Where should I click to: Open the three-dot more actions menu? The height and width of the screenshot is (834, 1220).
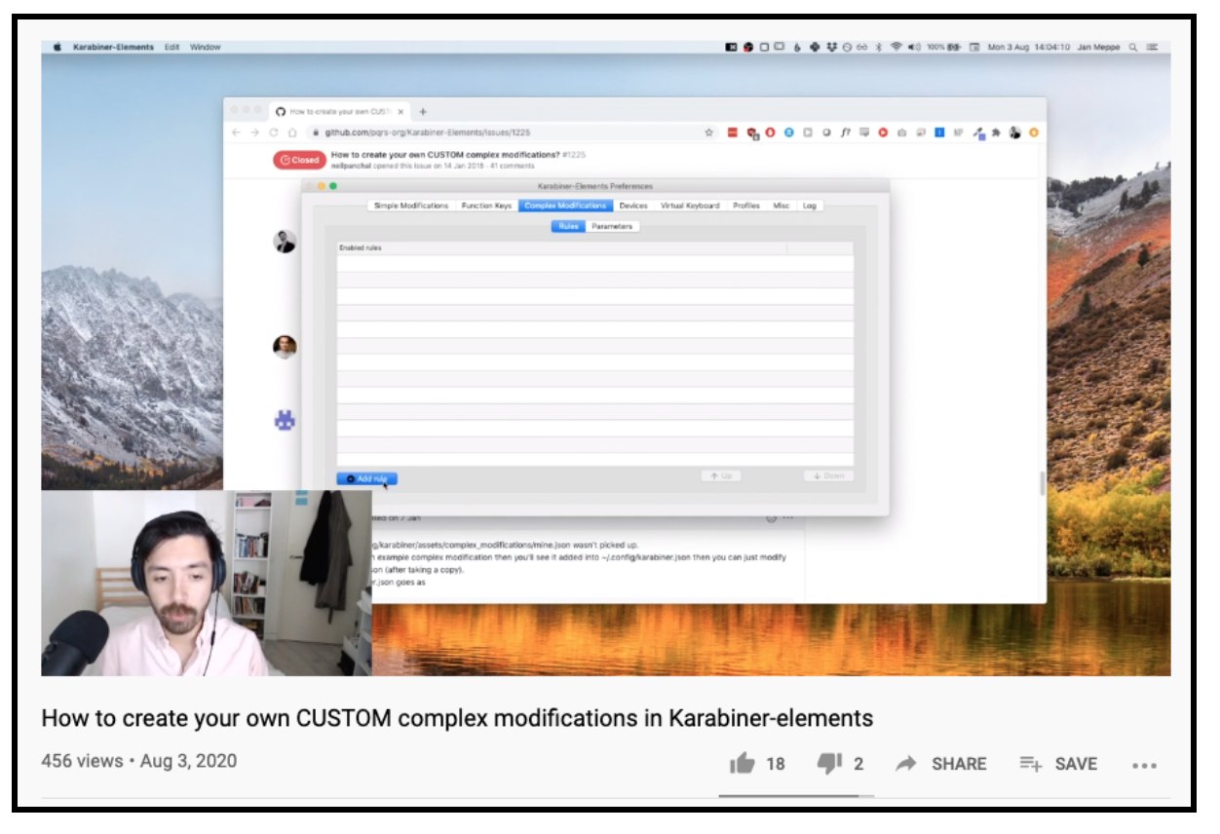[1144, 766]
